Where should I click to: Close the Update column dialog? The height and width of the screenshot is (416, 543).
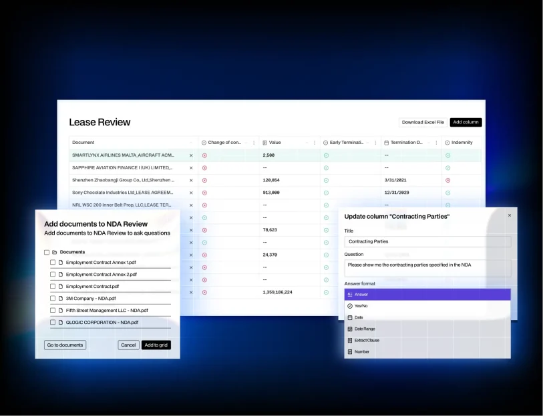pyautogui.click(x=510, y=215)
